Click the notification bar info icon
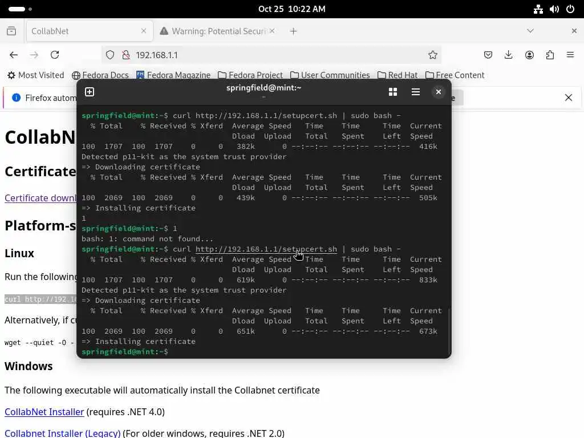 (16, 98)
